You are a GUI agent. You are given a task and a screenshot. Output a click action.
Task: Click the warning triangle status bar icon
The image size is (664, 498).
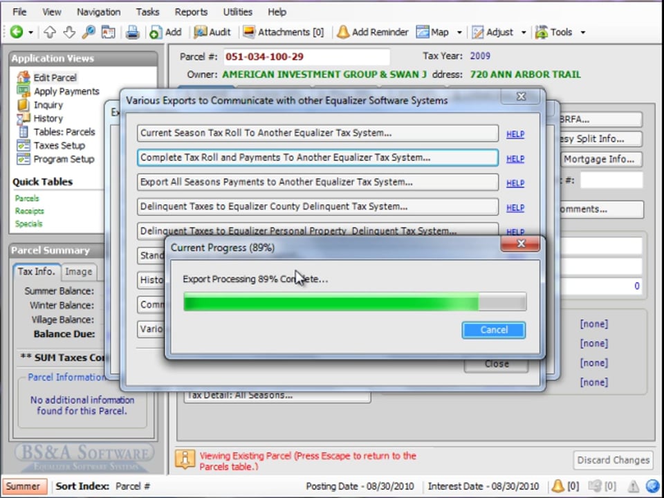(633, 486)
